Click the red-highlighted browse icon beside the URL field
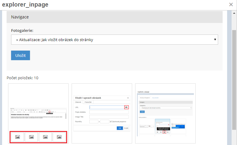Viewport: 237px width, 145px height. 126,107
